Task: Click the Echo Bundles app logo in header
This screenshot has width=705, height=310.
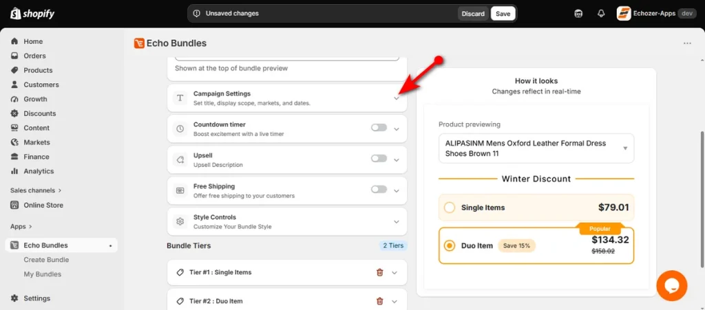Action: click(x=139, y=43)
